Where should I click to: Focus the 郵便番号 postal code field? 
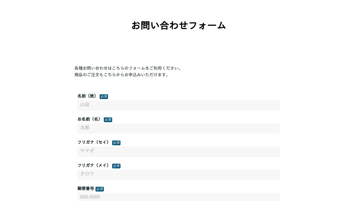coord(178,197)
